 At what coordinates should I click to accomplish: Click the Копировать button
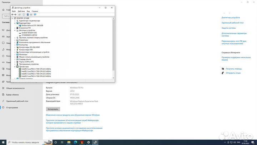tap(53, 109)
